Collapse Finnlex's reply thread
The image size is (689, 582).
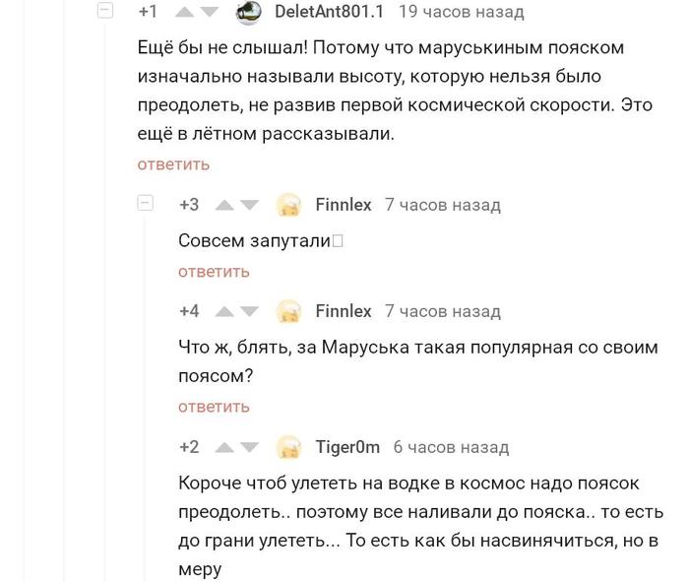pos(146,204)
